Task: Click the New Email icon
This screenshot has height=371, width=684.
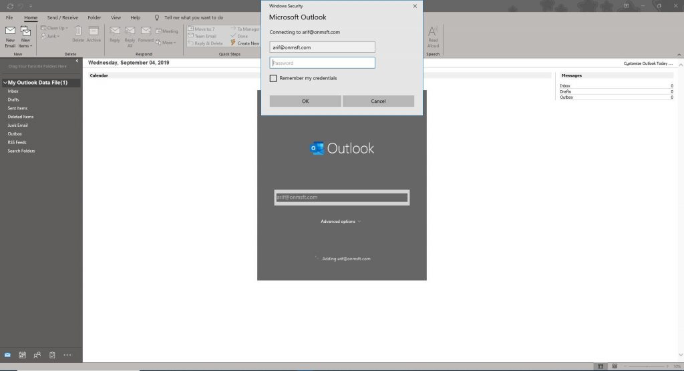Action: (10, 36)
